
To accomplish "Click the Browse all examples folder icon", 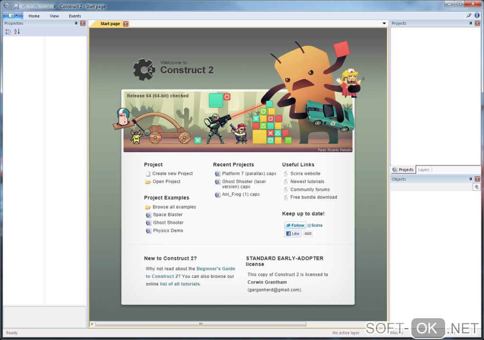I will pos(148,207).
